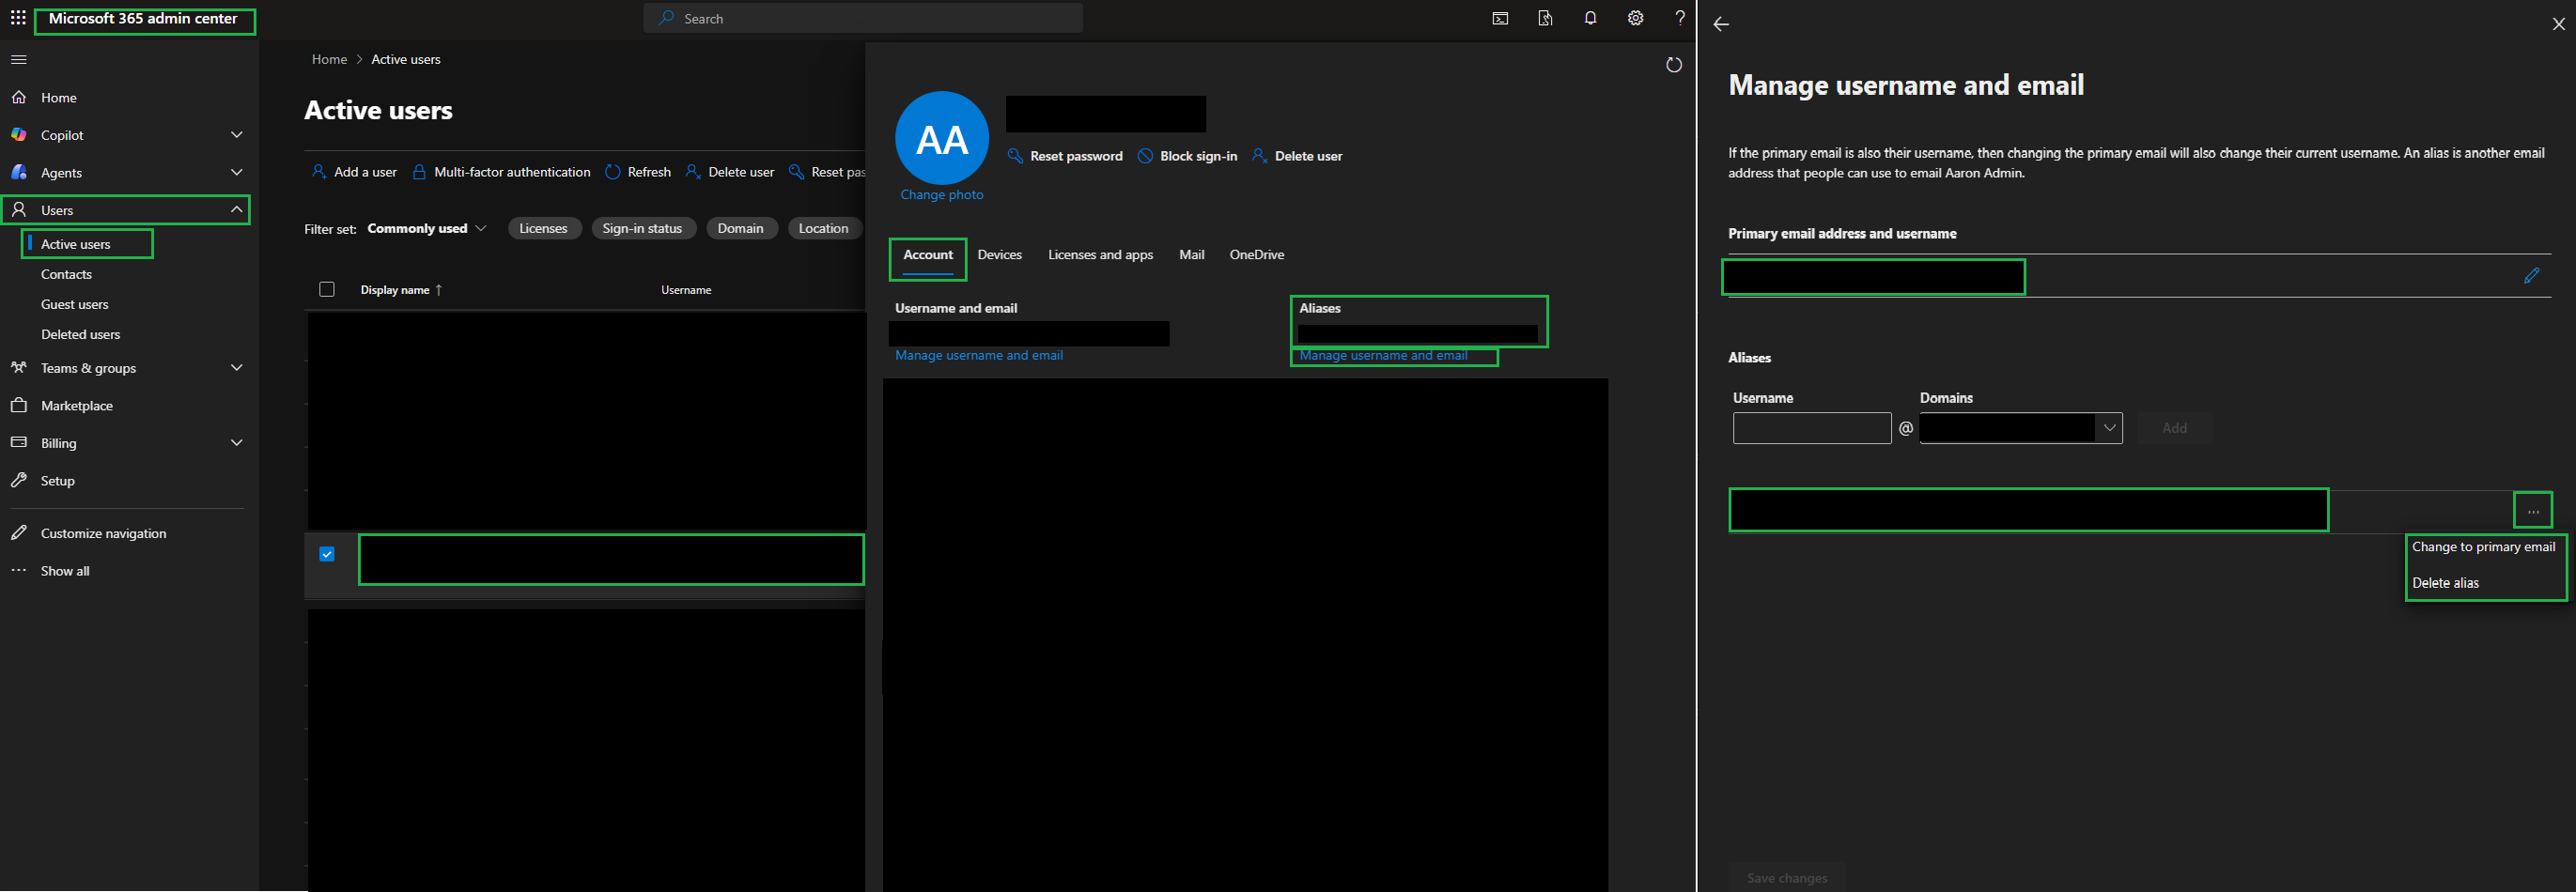Open the notifications bell
2576x892 pixels.
coord(1590,18)
